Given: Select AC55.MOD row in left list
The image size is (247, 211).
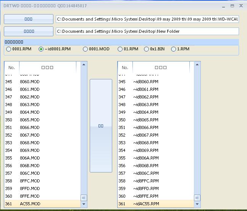Looking at the screenshot, I should (42, 204).
